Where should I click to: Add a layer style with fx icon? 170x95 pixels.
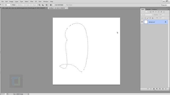[151, 89]
